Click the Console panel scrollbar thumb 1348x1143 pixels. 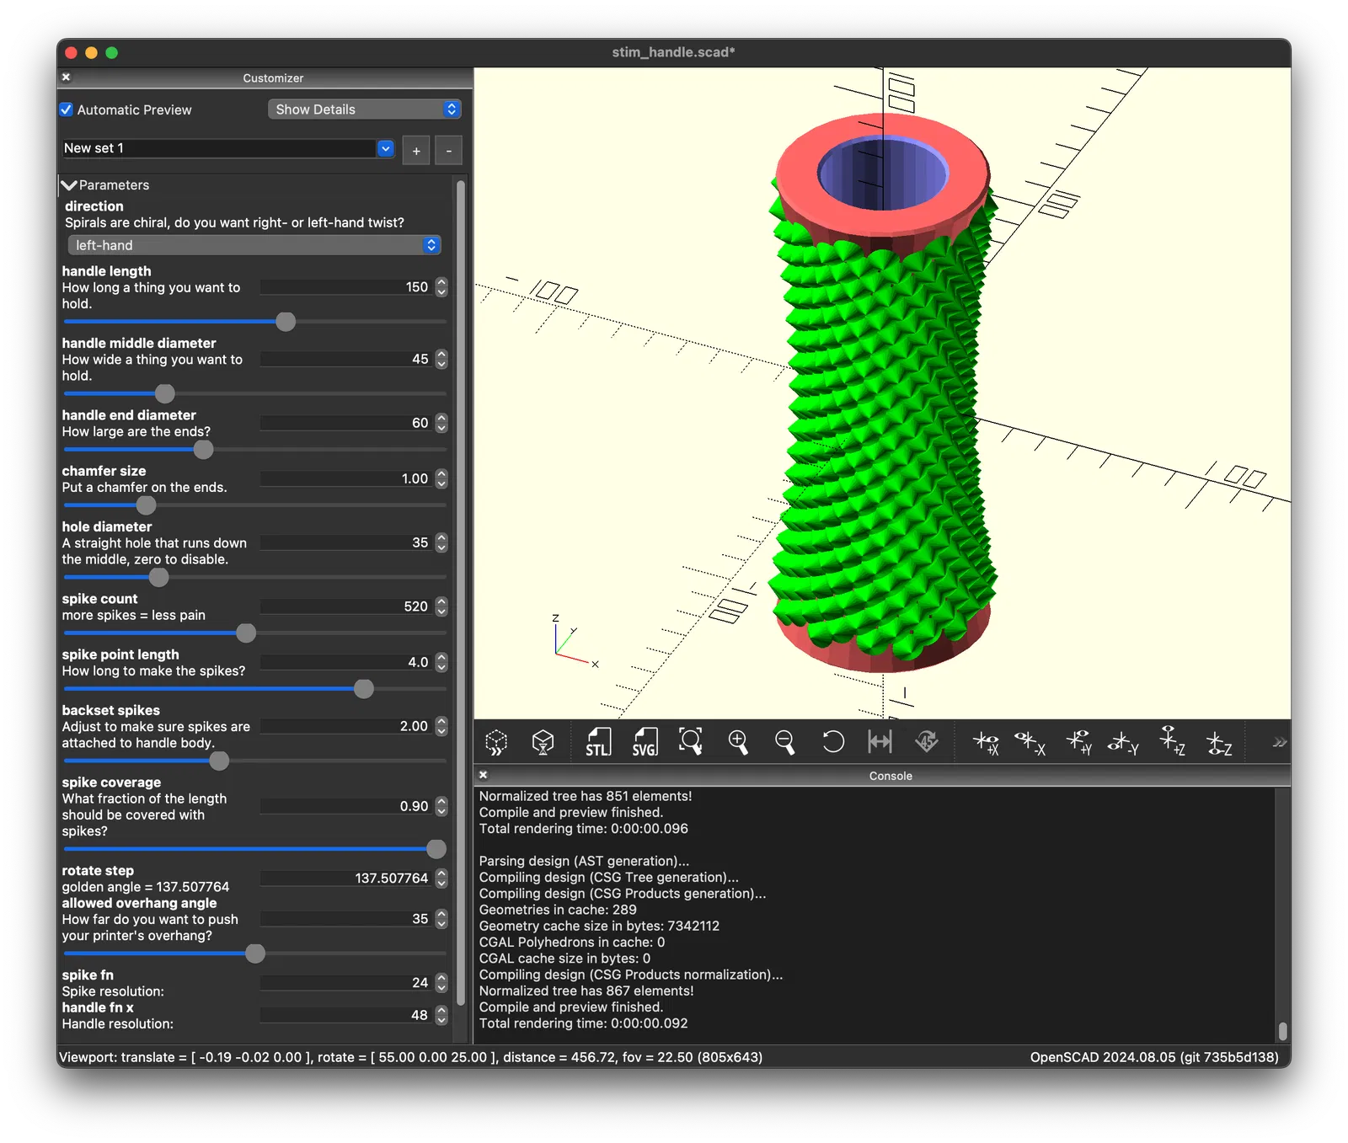1282,1031
